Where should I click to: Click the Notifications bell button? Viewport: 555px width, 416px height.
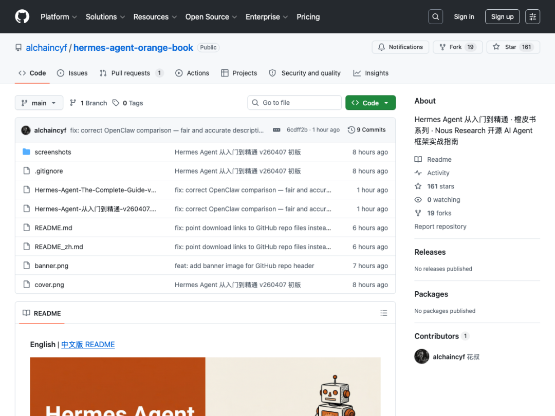pos(400,47)
